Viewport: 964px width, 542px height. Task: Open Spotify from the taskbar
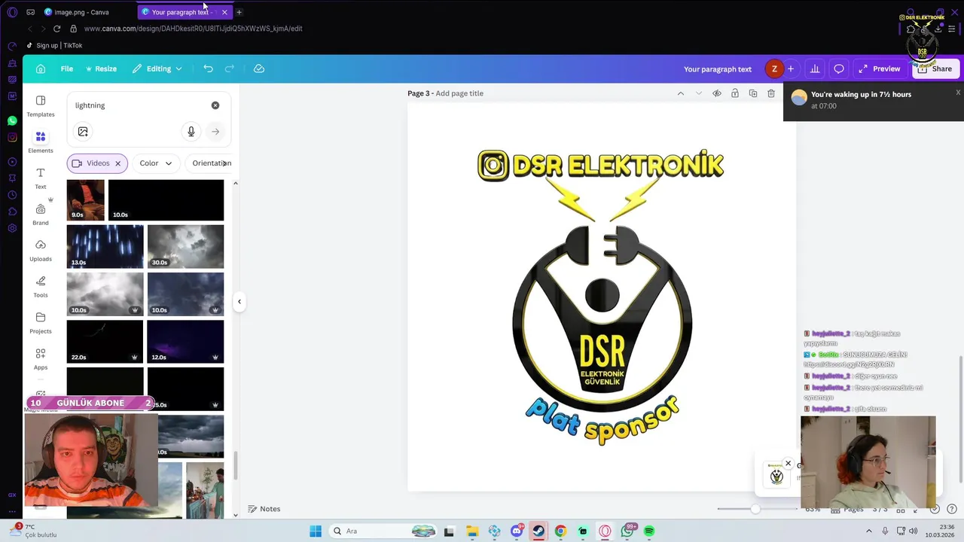(x=649, y=531)
